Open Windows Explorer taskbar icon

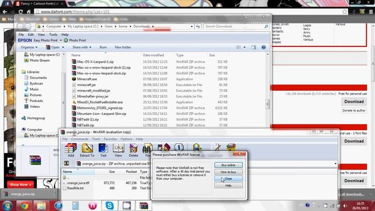click(41, 206)
